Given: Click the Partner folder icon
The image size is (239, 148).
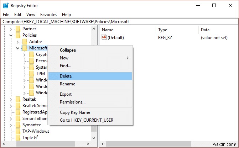Looking at the screenshot, I should (x=18, y=29).
